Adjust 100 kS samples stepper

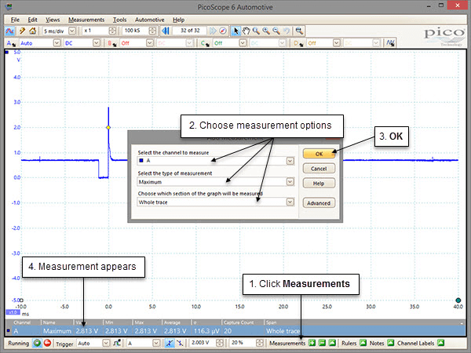click(152, 31)
